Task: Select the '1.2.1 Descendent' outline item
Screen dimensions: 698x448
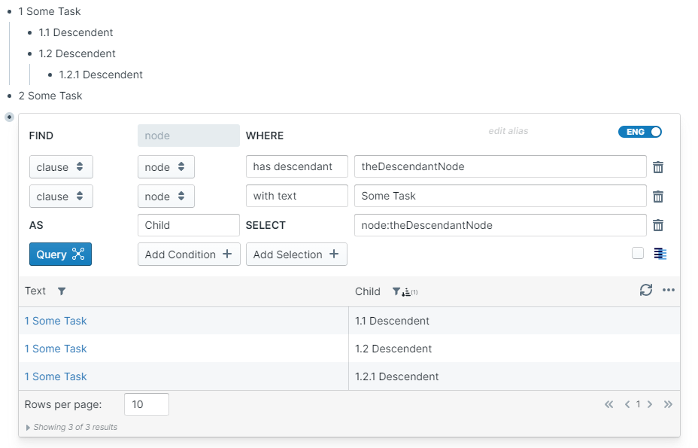Action: click(101, 75)
